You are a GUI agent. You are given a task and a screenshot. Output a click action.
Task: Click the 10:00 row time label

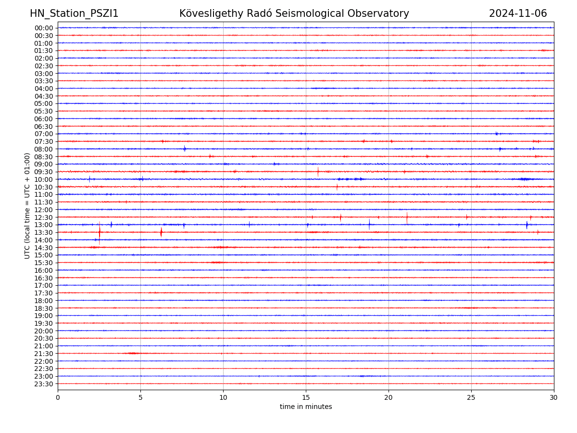43,179
